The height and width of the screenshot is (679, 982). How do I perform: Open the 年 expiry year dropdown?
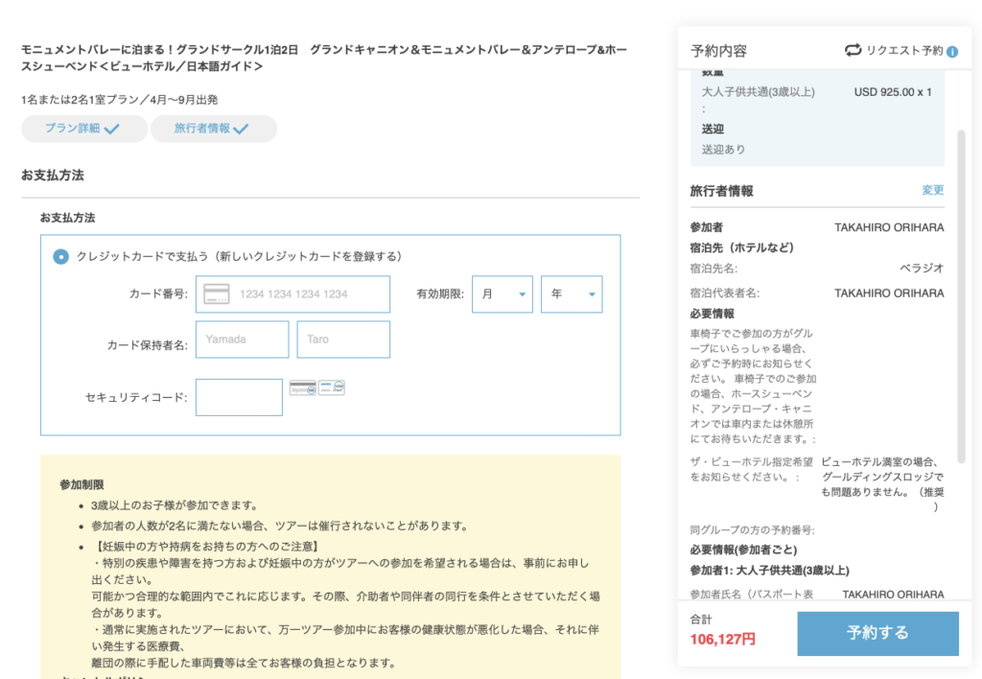coord(572,294)
